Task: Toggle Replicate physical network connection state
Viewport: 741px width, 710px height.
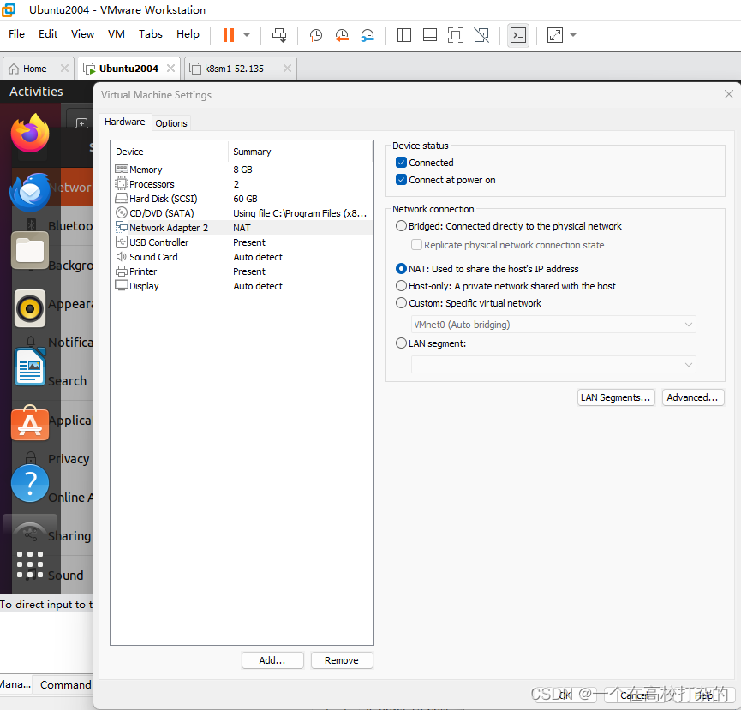Action: click(x=416, y=245)
